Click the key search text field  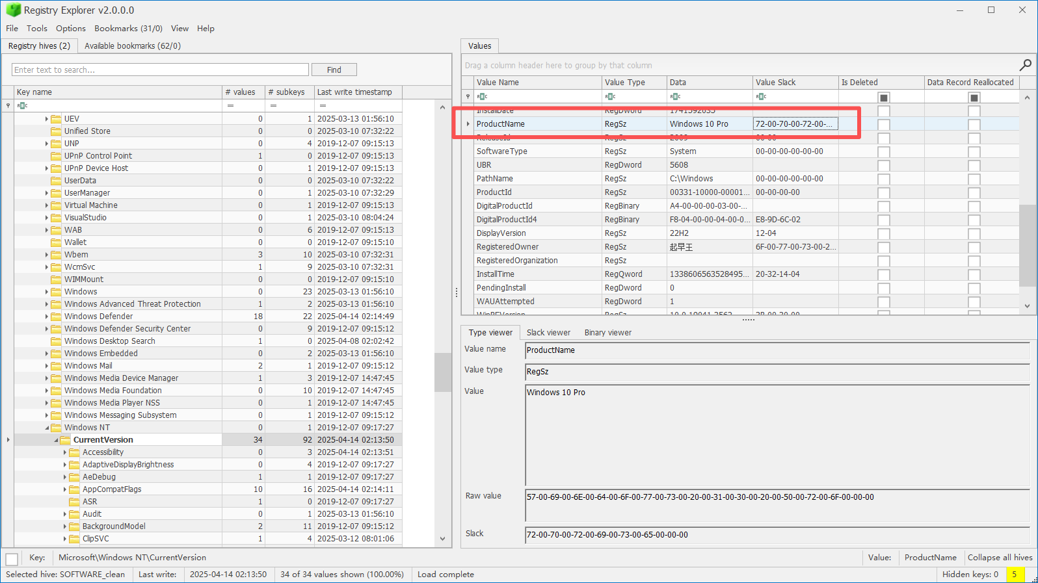[160, 70]
